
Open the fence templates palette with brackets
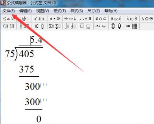(9, 26)
